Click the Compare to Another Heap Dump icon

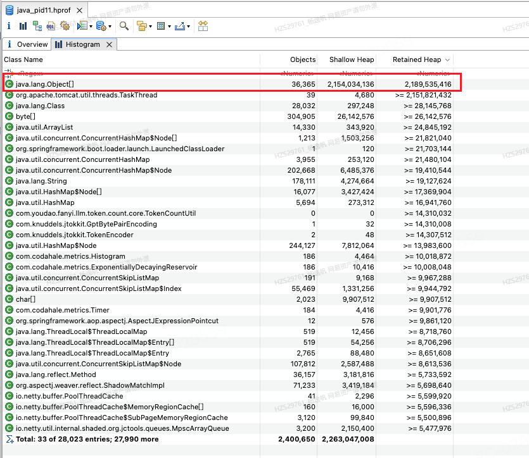[x=203, y=26]
